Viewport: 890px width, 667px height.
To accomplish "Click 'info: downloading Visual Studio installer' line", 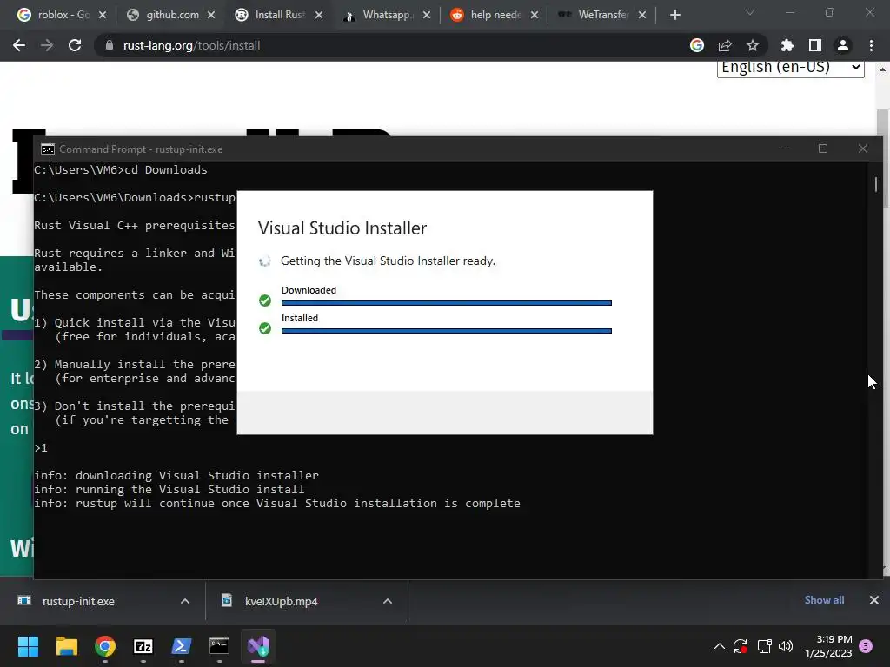I will tap(176, 475).
